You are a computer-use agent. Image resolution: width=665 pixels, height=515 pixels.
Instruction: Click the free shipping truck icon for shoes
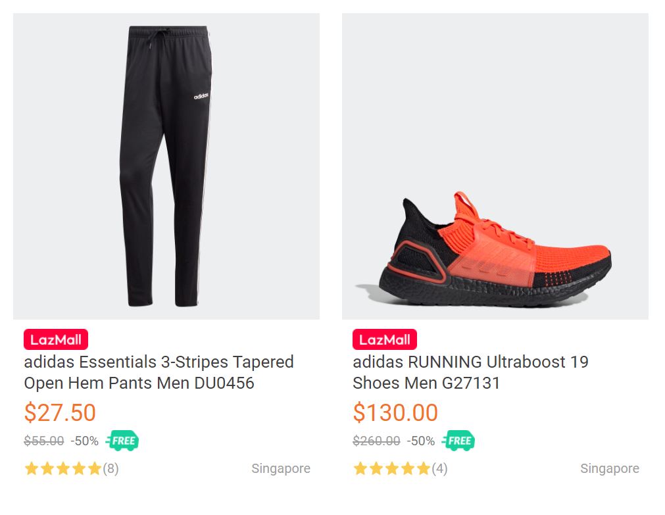click(x=458, y=441)
